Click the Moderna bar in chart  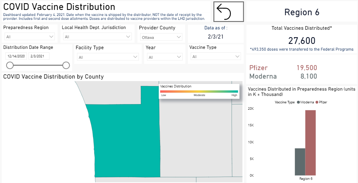click(x=300, y=161)
